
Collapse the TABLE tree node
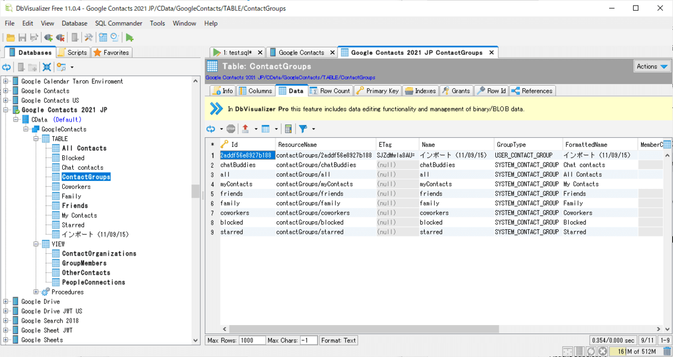[36, 138]
